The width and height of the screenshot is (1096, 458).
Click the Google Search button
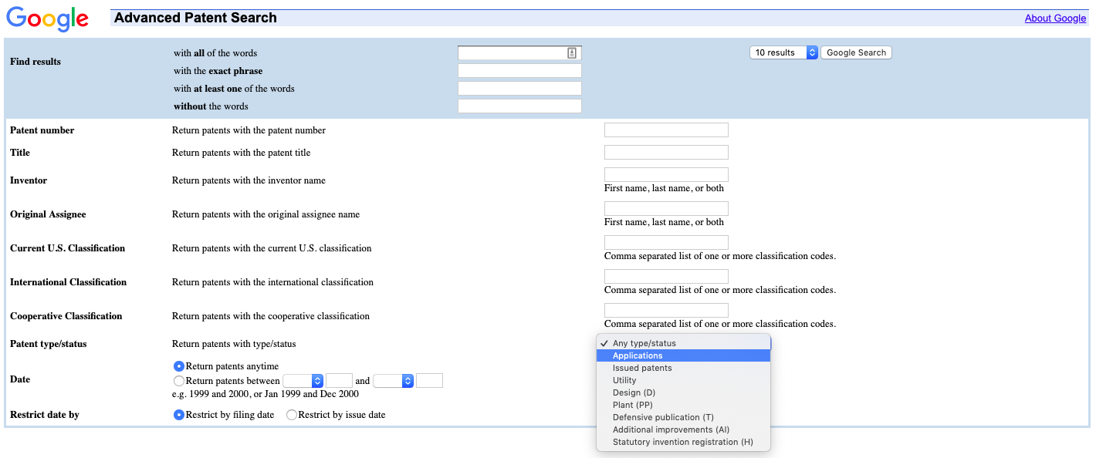(x=856, y=52)
